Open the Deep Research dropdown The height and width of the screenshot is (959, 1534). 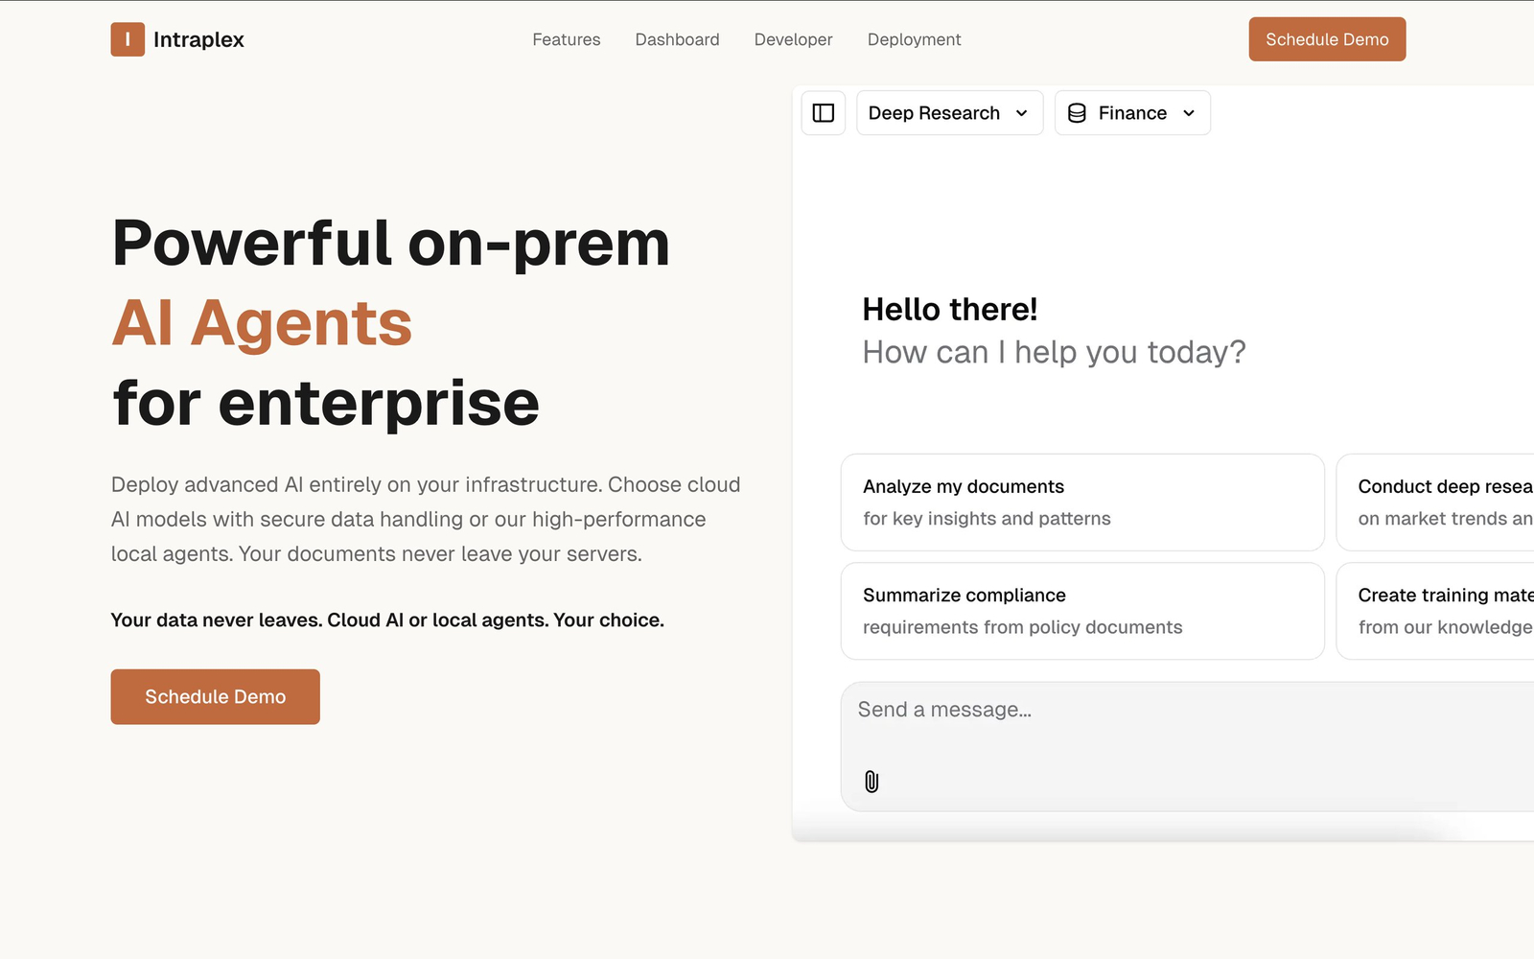tap(949, 113)
